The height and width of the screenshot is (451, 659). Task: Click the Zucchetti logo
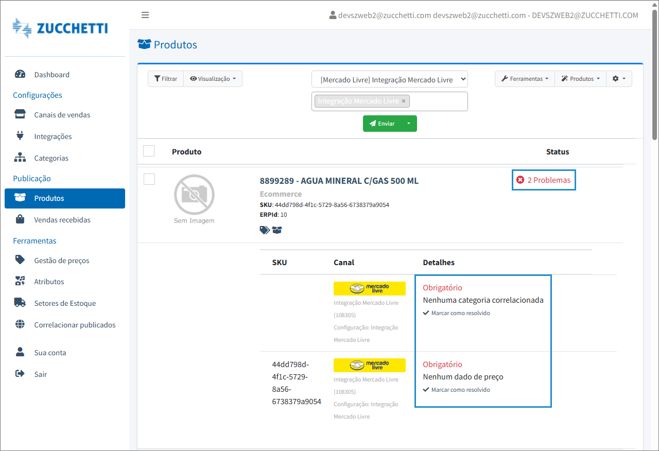tap(61, 28)
